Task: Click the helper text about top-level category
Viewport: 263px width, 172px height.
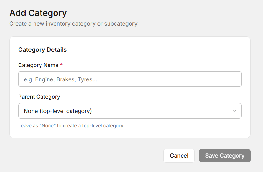Action: click(71, 126)
